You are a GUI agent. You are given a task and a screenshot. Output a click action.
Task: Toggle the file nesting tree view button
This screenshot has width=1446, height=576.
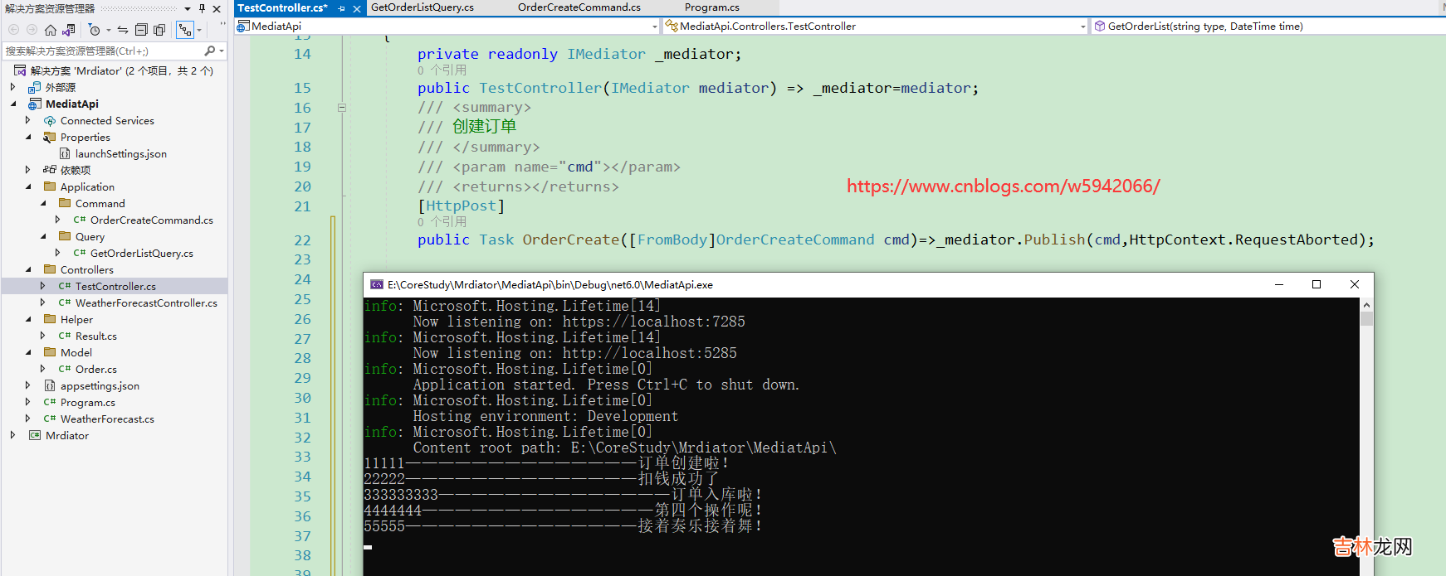click(x=185, y=30)
